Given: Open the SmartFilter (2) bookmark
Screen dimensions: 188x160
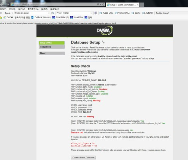Looking at the screenshot, I should [x=61, y=17].
